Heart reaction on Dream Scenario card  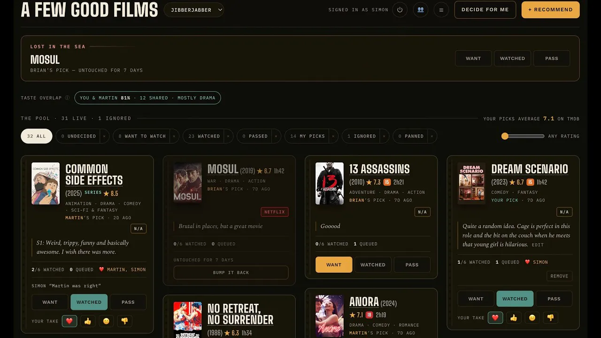495,318
